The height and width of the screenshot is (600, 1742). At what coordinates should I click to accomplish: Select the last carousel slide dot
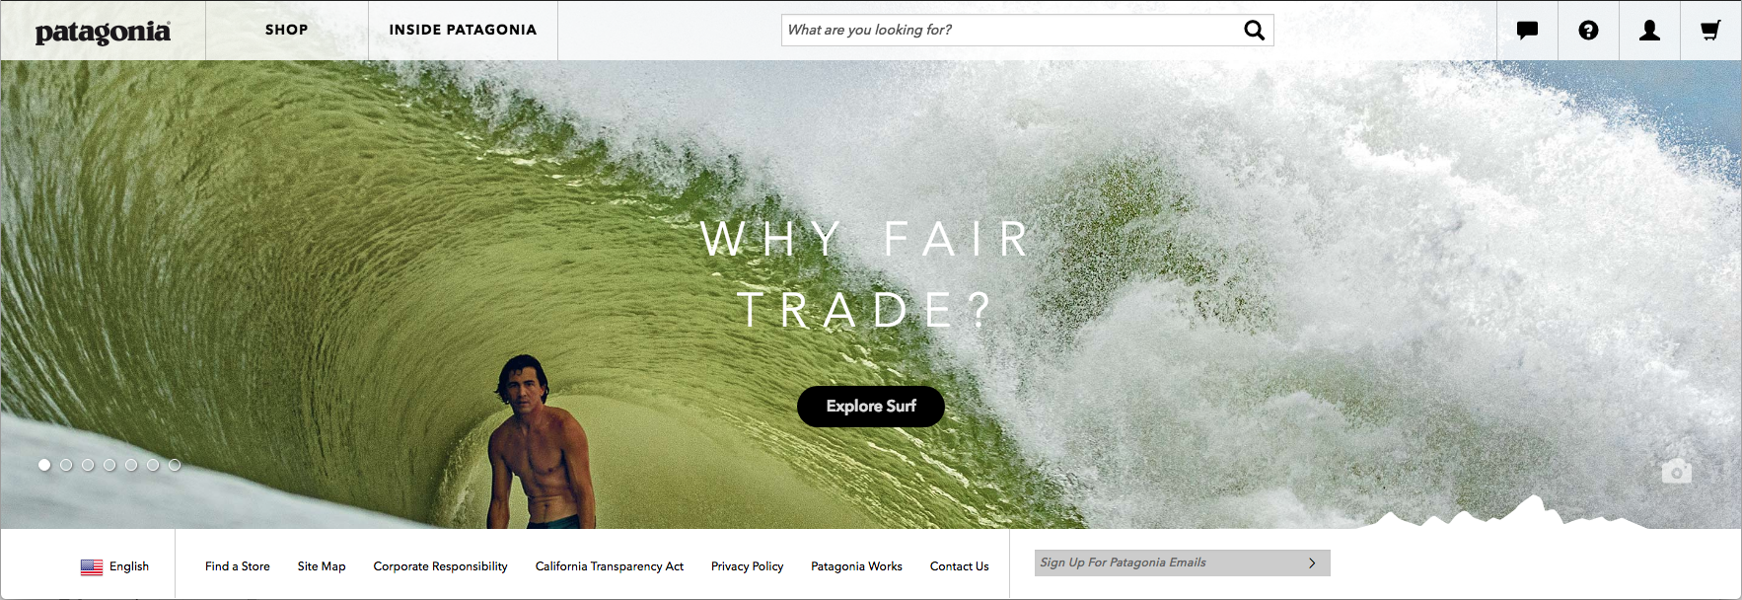(x=175, y=465)
